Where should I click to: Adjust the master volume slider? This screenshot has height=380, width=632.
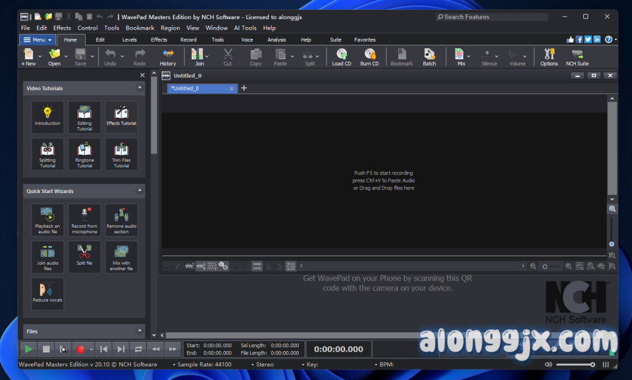click(574, 365)
